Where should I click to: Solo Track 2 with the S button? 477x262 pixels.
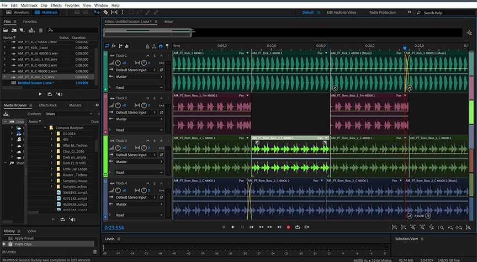154,98
